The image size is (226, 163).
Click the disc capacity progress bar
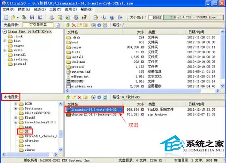(193, 17)
